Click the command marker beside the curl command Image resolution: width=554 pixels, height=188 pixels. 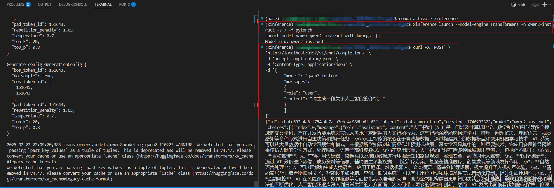262,47
